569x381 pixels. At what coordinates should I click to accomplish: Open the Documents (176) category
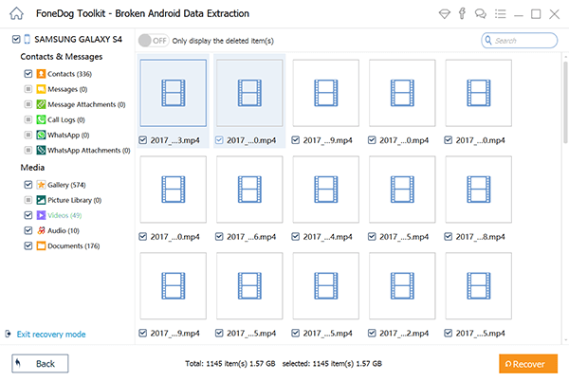click(x=74, y=245)
